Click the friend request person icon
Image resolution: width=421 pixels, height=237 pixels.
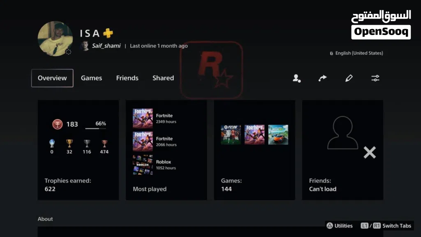coord(296,78)
